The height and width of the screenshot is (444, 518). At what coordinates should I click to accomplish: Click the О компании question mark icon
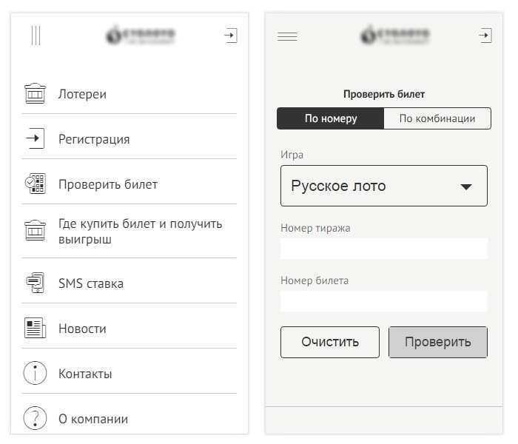[x=35, y=418]
